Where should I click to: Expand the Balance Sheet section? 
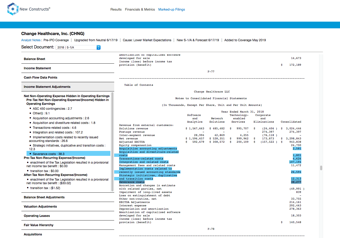(68, 59)
